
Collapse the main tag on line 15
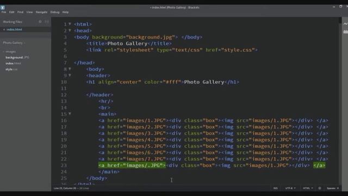(70, 114)
